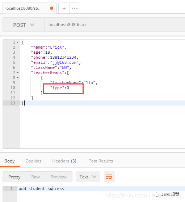Open the POST method dropdown
185x202 pixels.
pyautogui.click(x=24, y=25)
